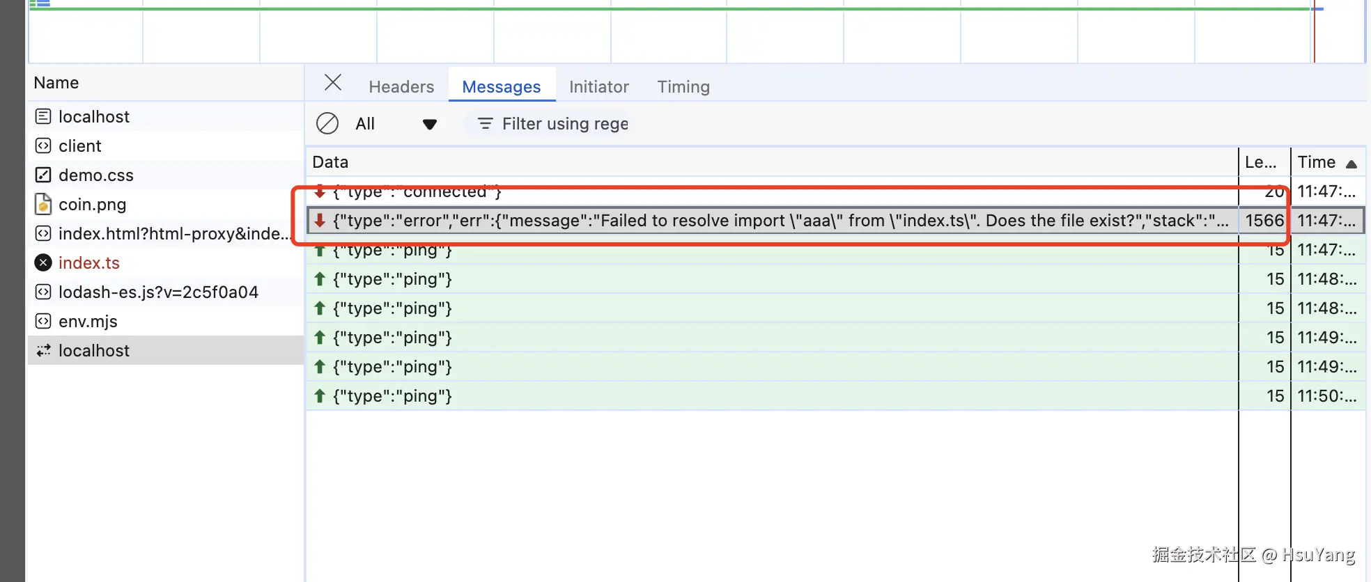Image resolution: width=1371 pixels, height=582 pixels.
Task: Open the All message type dropdown
Action: tap(396, 124)
